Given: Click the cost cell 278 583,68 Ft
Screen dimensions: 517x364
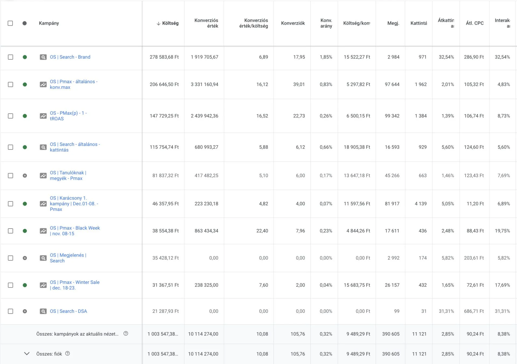Looking at the screenshot, I should coord(164,57).
